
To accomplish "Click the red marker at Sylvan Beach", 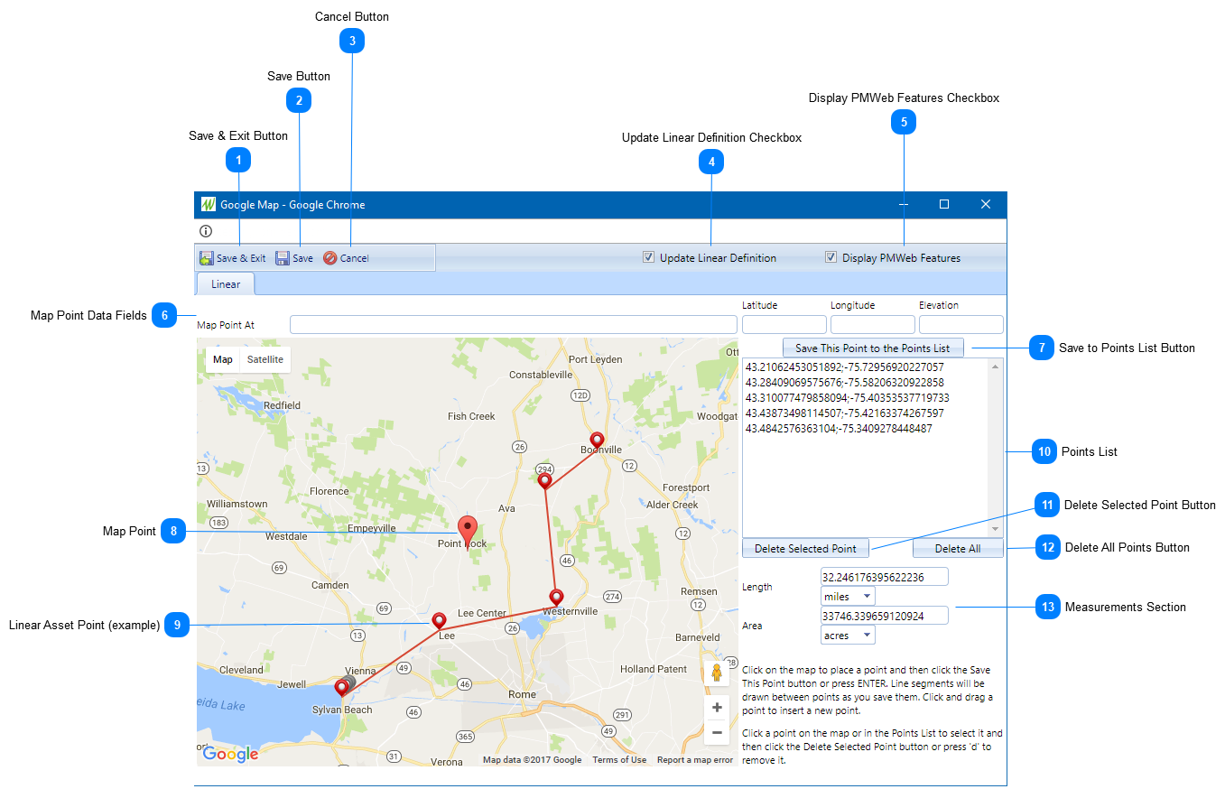I will [341, 689].
